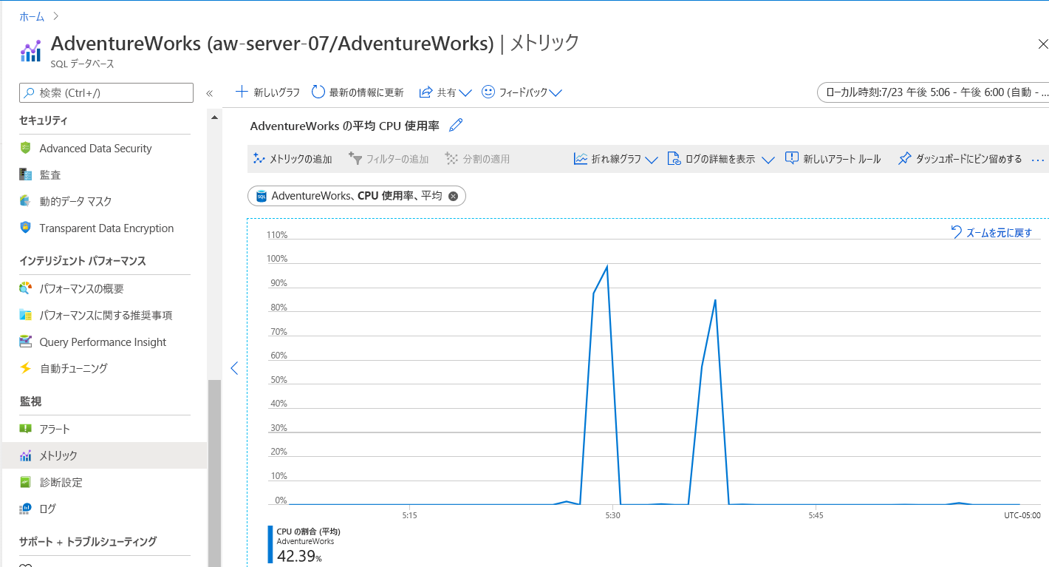Image resolution: width=1049 pixels, height=567 pixels.
Task: Expand 折れ線グラフ chart type dropdown
Action: (x=652, y=160)
